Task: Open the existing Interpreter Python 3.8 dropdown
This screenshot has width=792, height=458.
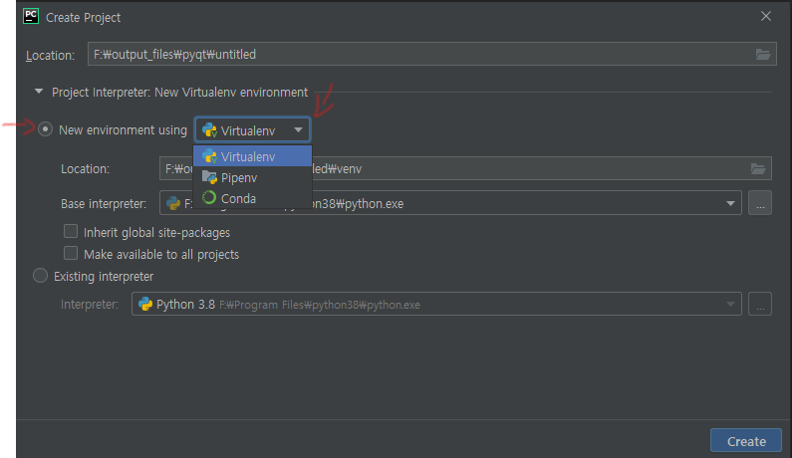Action: pos(730,304)
